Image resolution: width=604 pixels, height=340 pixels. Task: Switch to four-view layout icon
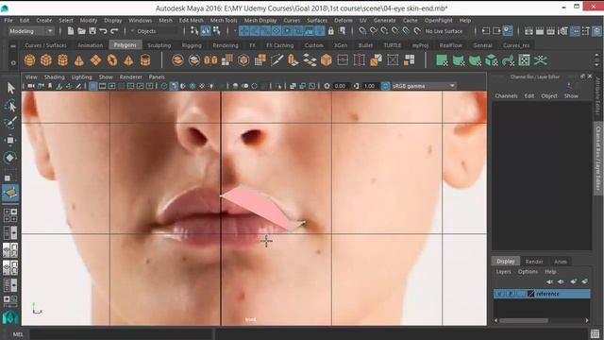10,215
